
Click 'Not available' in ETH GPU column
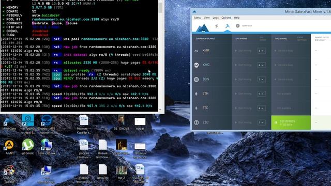284,94
